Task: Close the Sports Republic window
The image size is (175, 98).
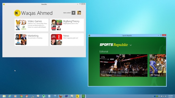Action: pyautogui.click(x=164, y=35)
